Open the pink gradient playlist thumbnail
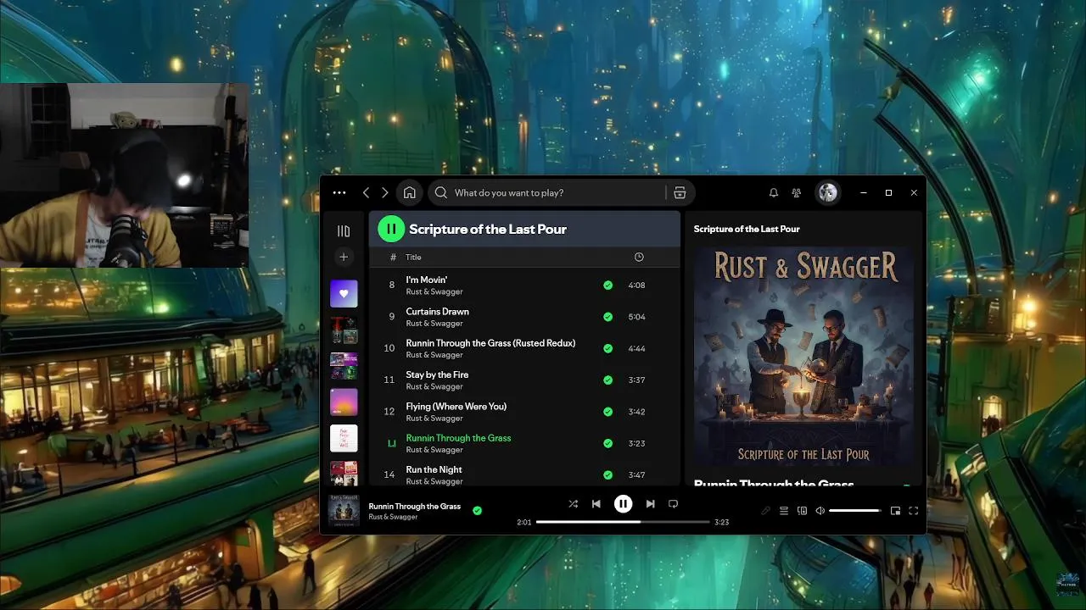The height and width of the screenshot is (610, 1086). coord(344,402)
